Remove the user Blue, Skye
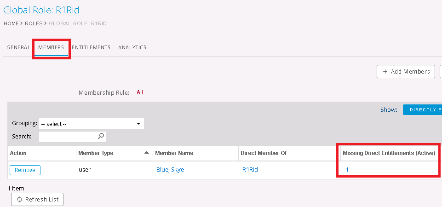 25,170
